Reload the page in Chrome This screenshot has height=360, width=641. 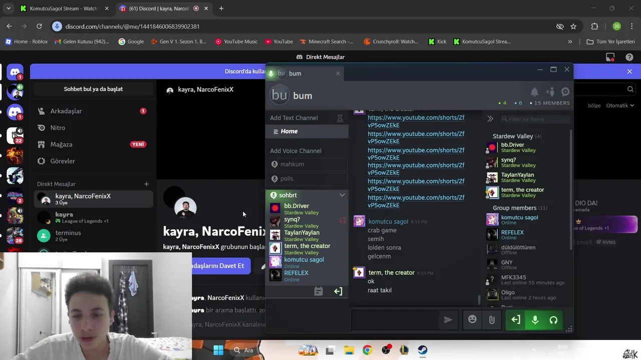coord(39,26)
